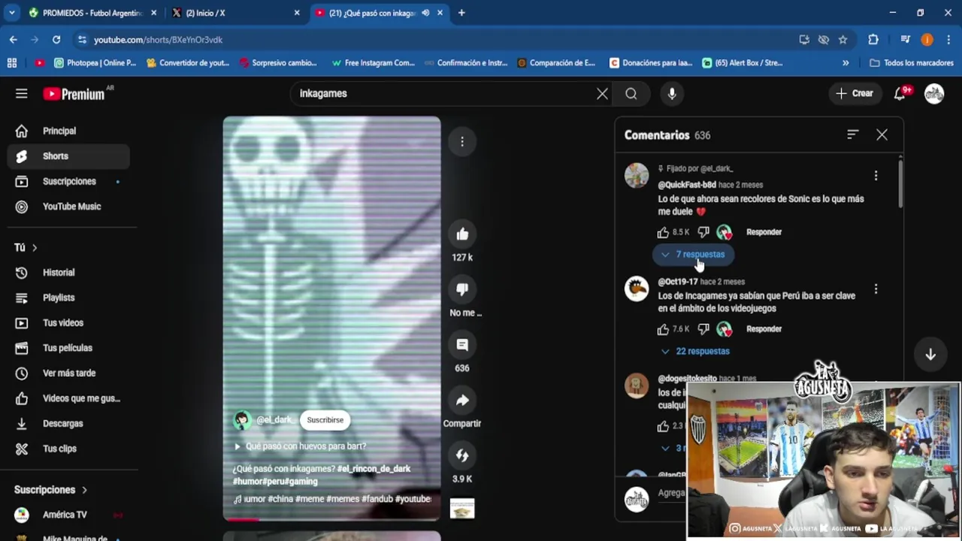Reply to @QuickFast-b8d's comment
Image resolution: width=962 pixels, height=541 pixels.
tap(764, 232)
